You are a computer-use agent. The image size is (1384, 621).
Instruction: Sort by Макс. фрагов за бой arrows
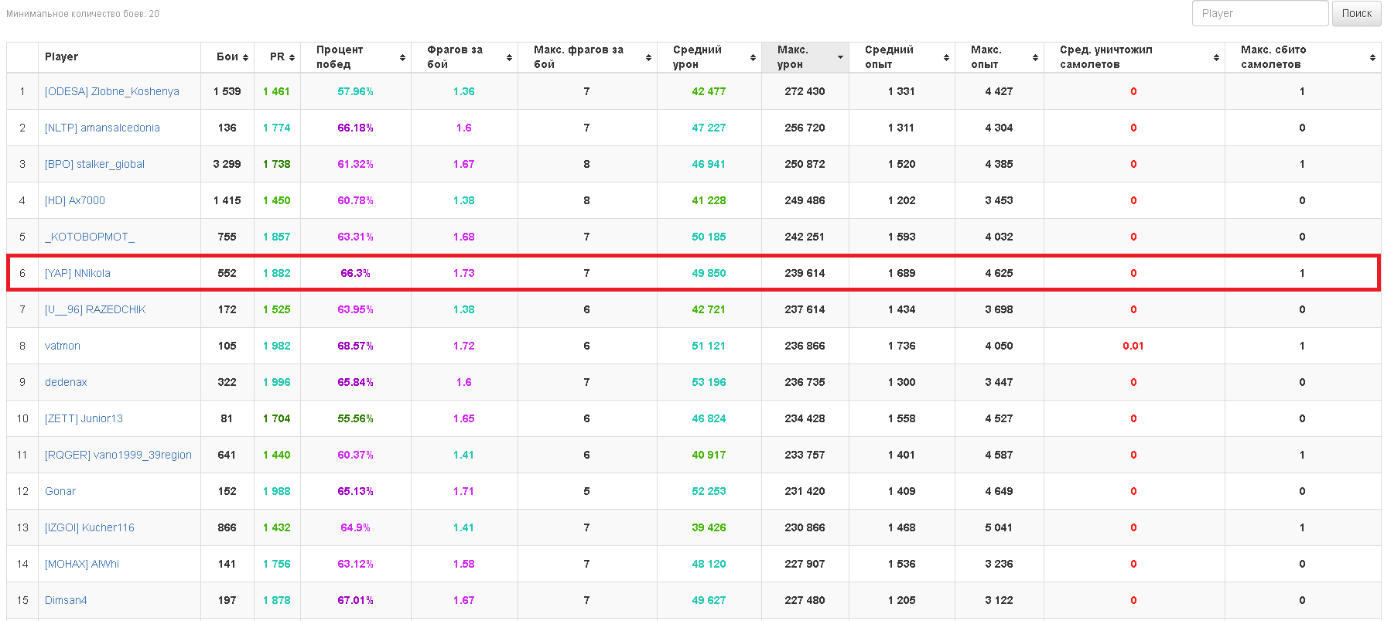(x=648, y=57)
